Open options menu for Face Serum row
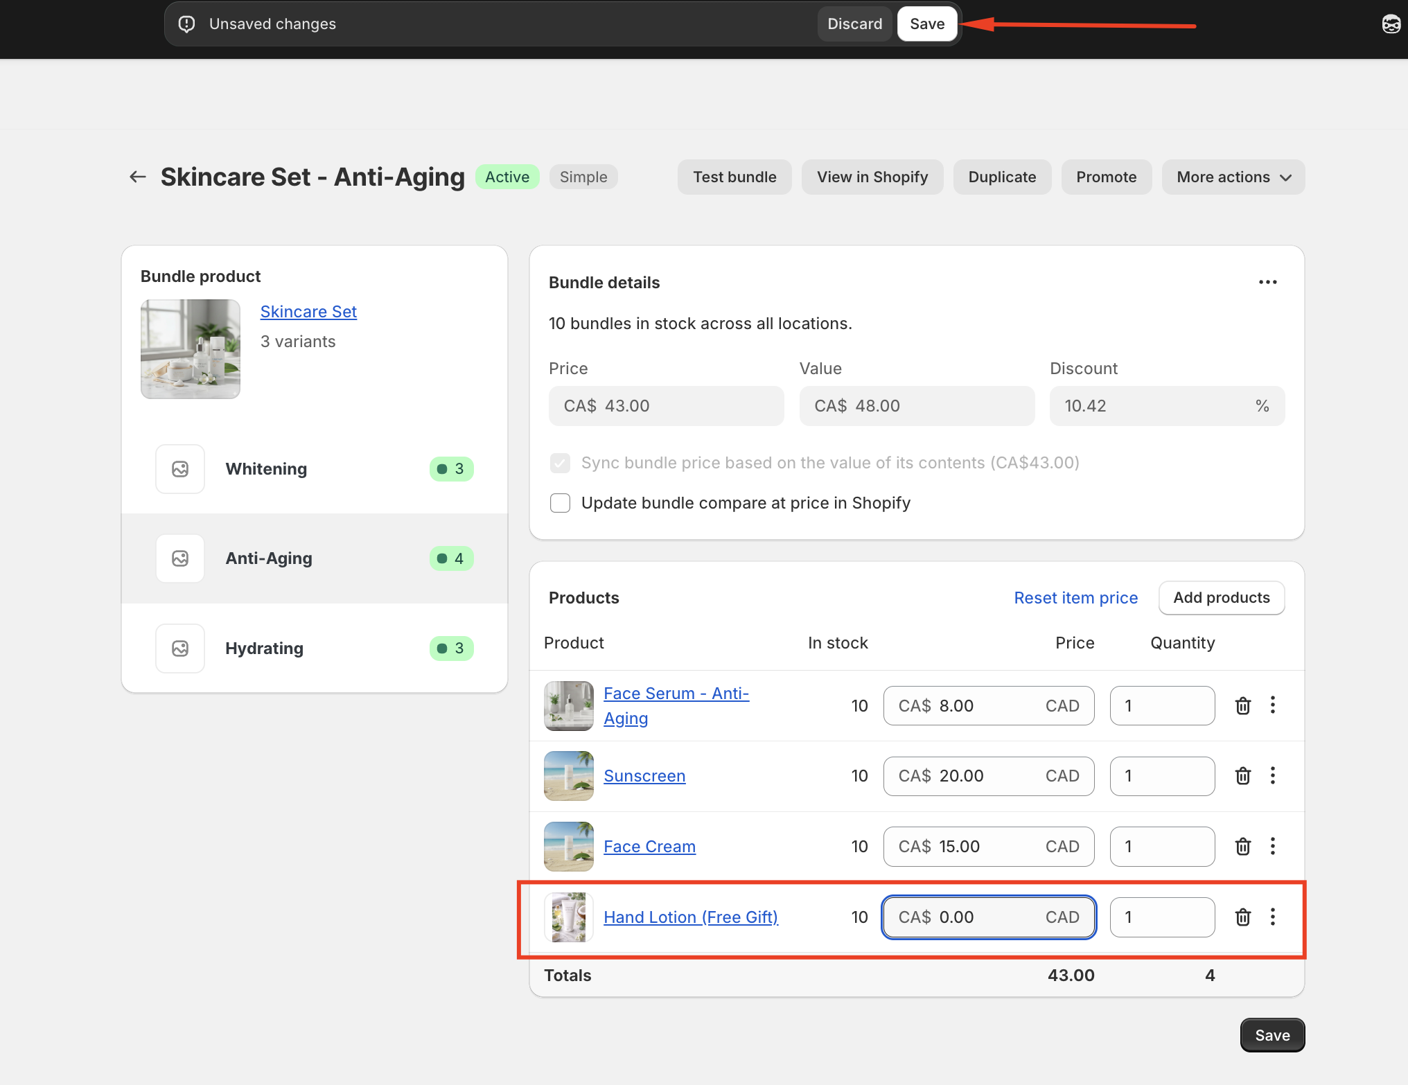The width and height of the screenshot is (1408, 1085). click(1273, 705)
